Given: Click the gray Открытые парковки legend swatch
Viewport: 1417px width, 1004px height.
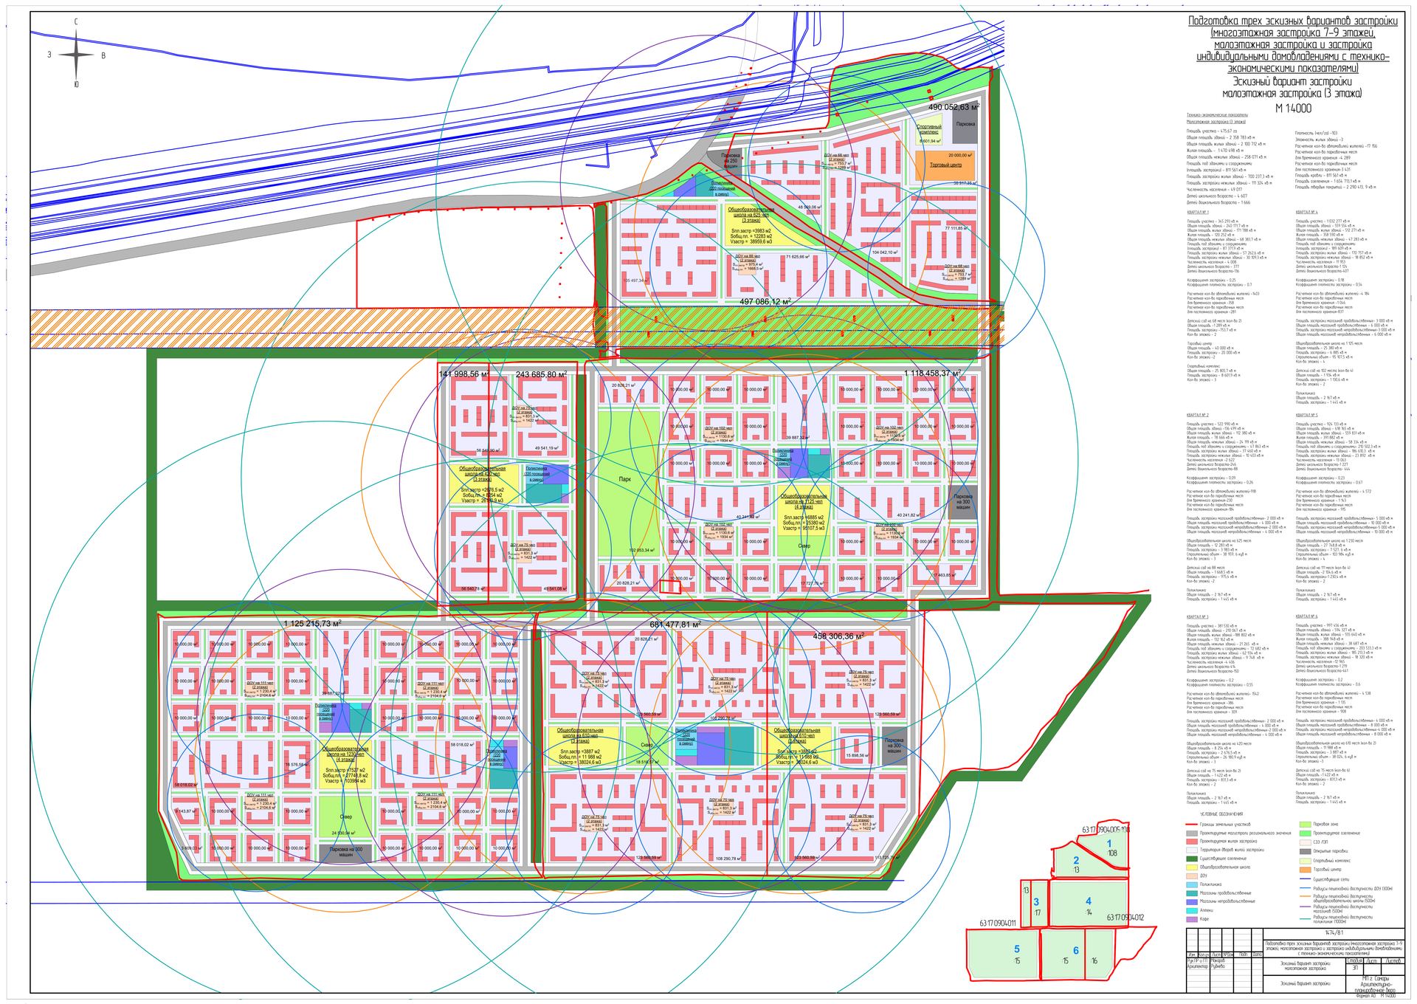Looking at the screenshot, I should pos(1305,851).
